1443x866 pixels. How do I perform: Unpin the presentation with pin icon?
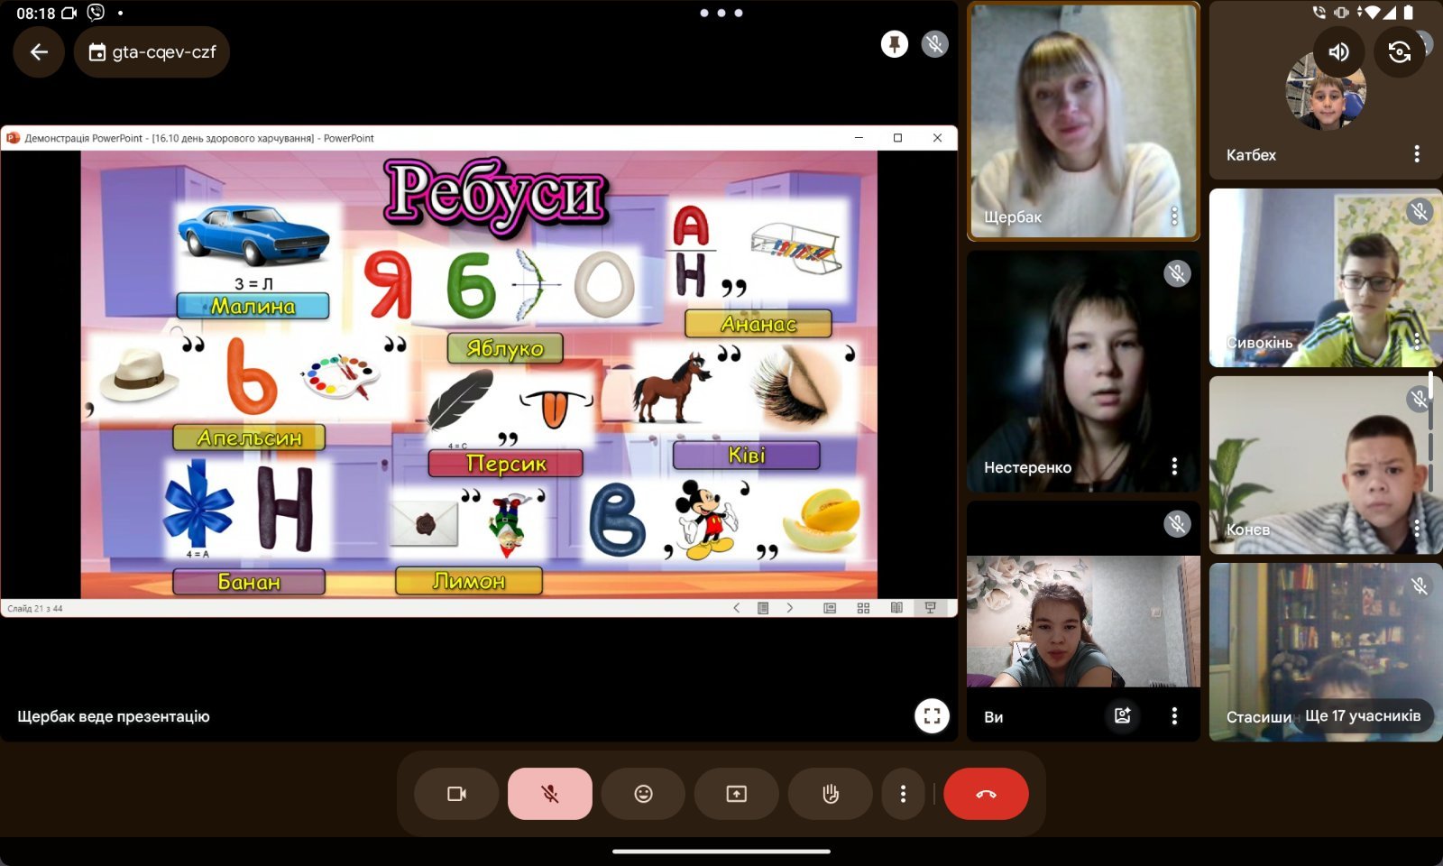[x=894, y=44]
